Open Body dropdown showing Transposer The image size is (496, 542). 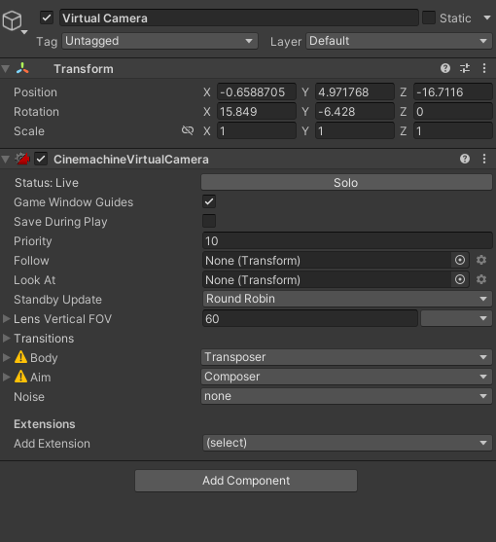coord(346,357)
